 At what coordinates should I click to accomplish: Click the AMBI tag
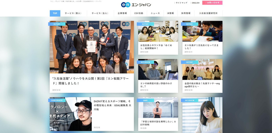point(145,100)
